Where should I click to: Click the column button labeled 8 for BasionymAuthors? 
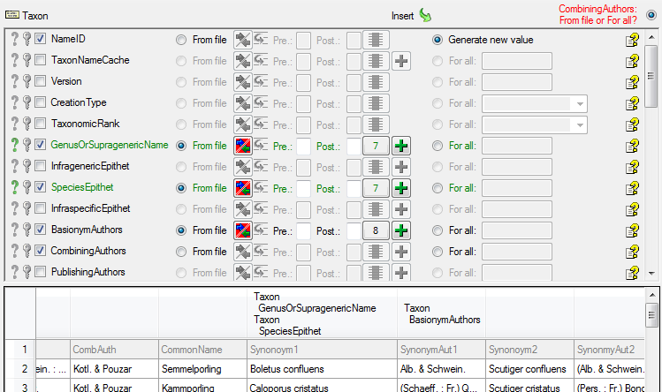pyautogui.click(x=377, y=230)
